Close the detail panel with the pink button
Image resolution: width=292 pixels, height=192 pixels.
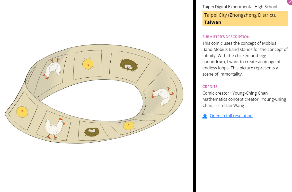[290, 2]
